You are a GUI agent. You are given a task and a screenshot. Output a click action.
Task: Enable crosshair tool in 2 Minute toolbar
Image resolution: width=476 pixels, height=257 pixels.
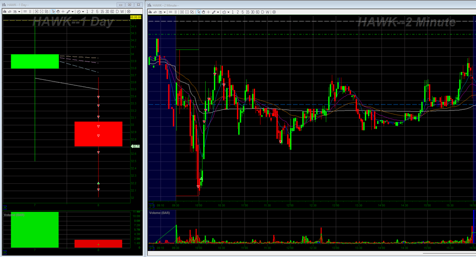click(x=208, y=12)
